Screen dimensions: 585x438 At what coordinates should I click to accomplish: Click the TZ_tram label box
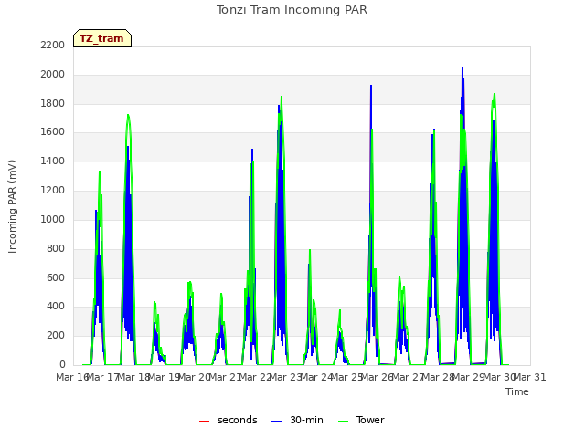click(102, 38)
